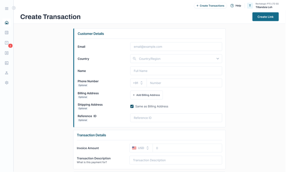Click the payment links arrow icon in sidebar
This screenshot has width=286, height=172.
tap(7, 53)
